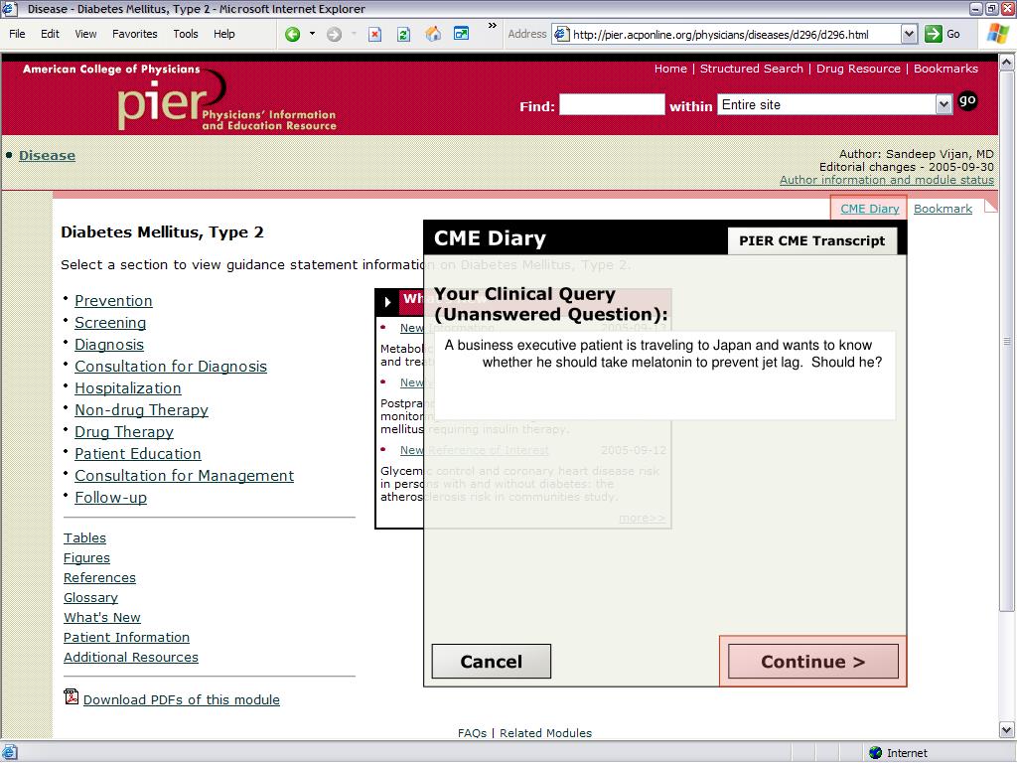The image size is (1017, 763).
Task: Click the Find search input field
Action: click(x=612, y=104)
